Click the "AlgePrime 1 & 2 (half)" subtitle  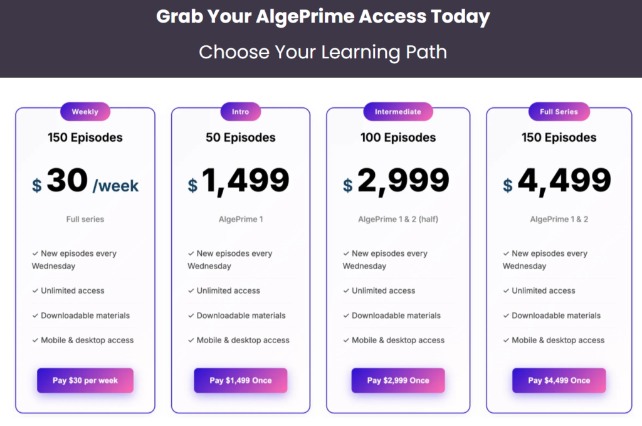click(x=398, y=220)
